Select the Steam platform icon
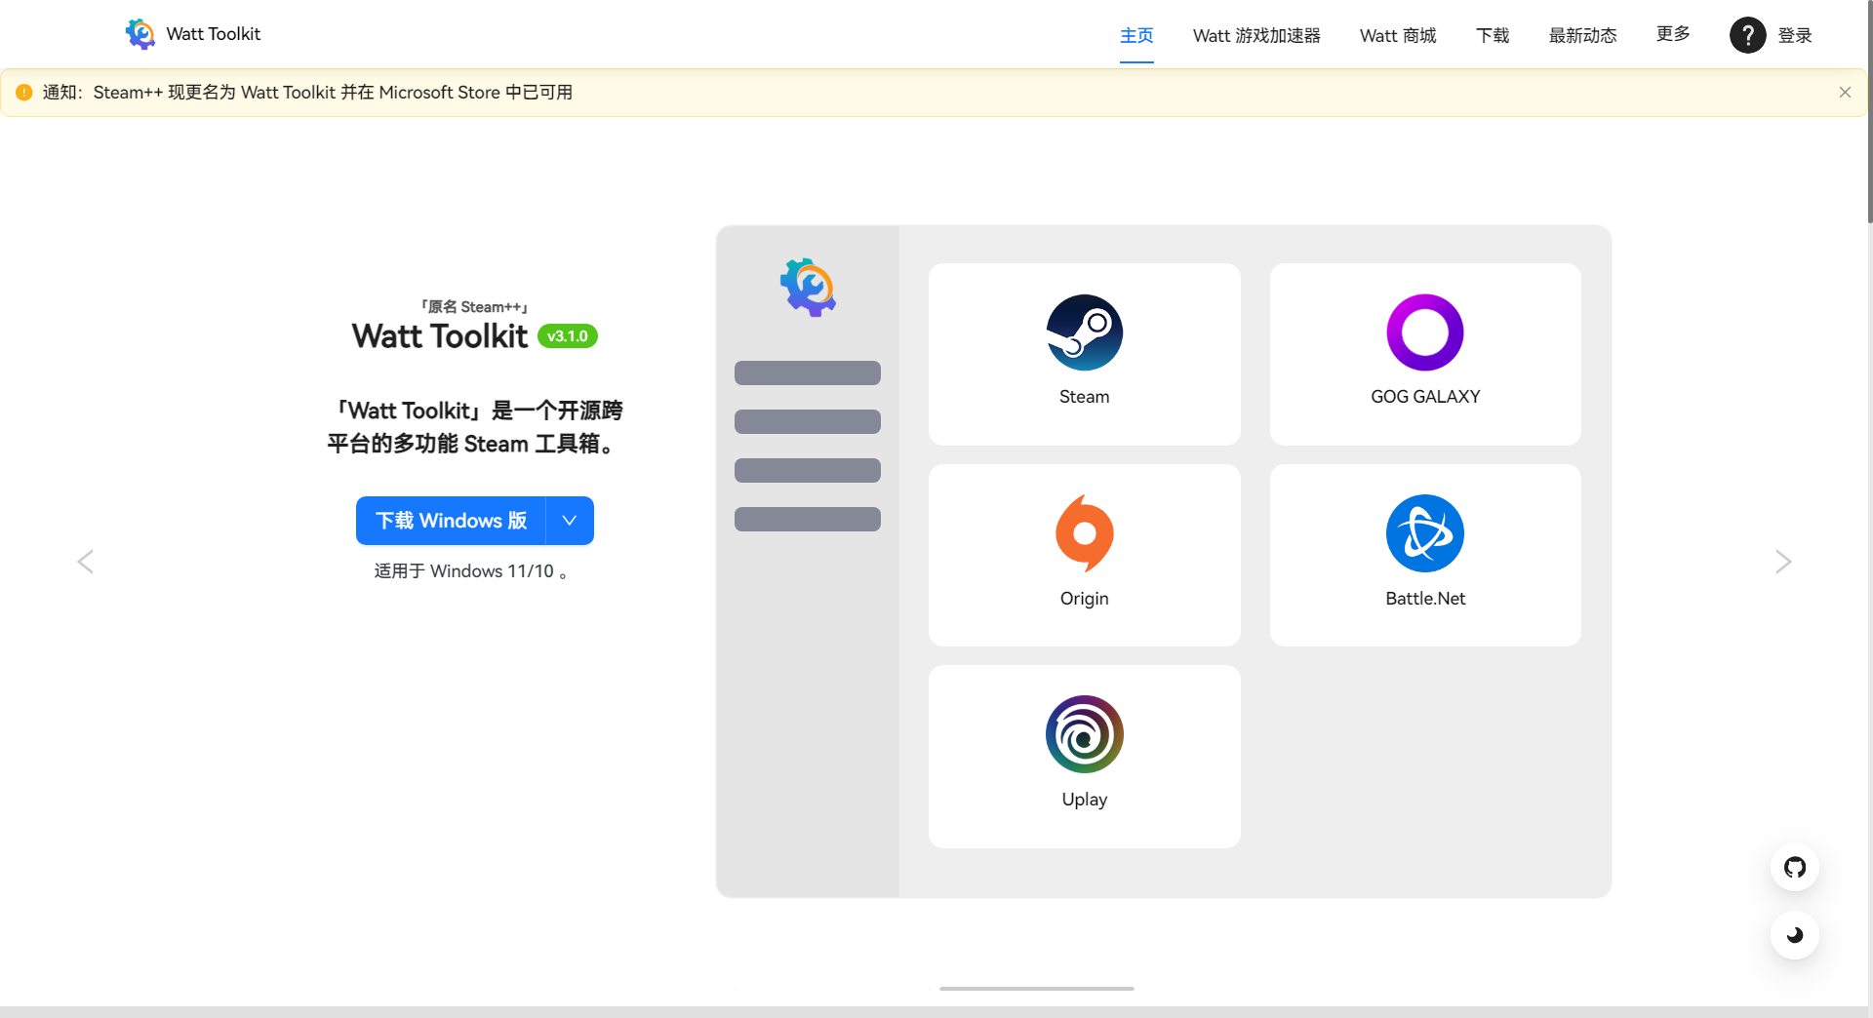The height and width of the screenshot is (1018, 1873). 1084,333
